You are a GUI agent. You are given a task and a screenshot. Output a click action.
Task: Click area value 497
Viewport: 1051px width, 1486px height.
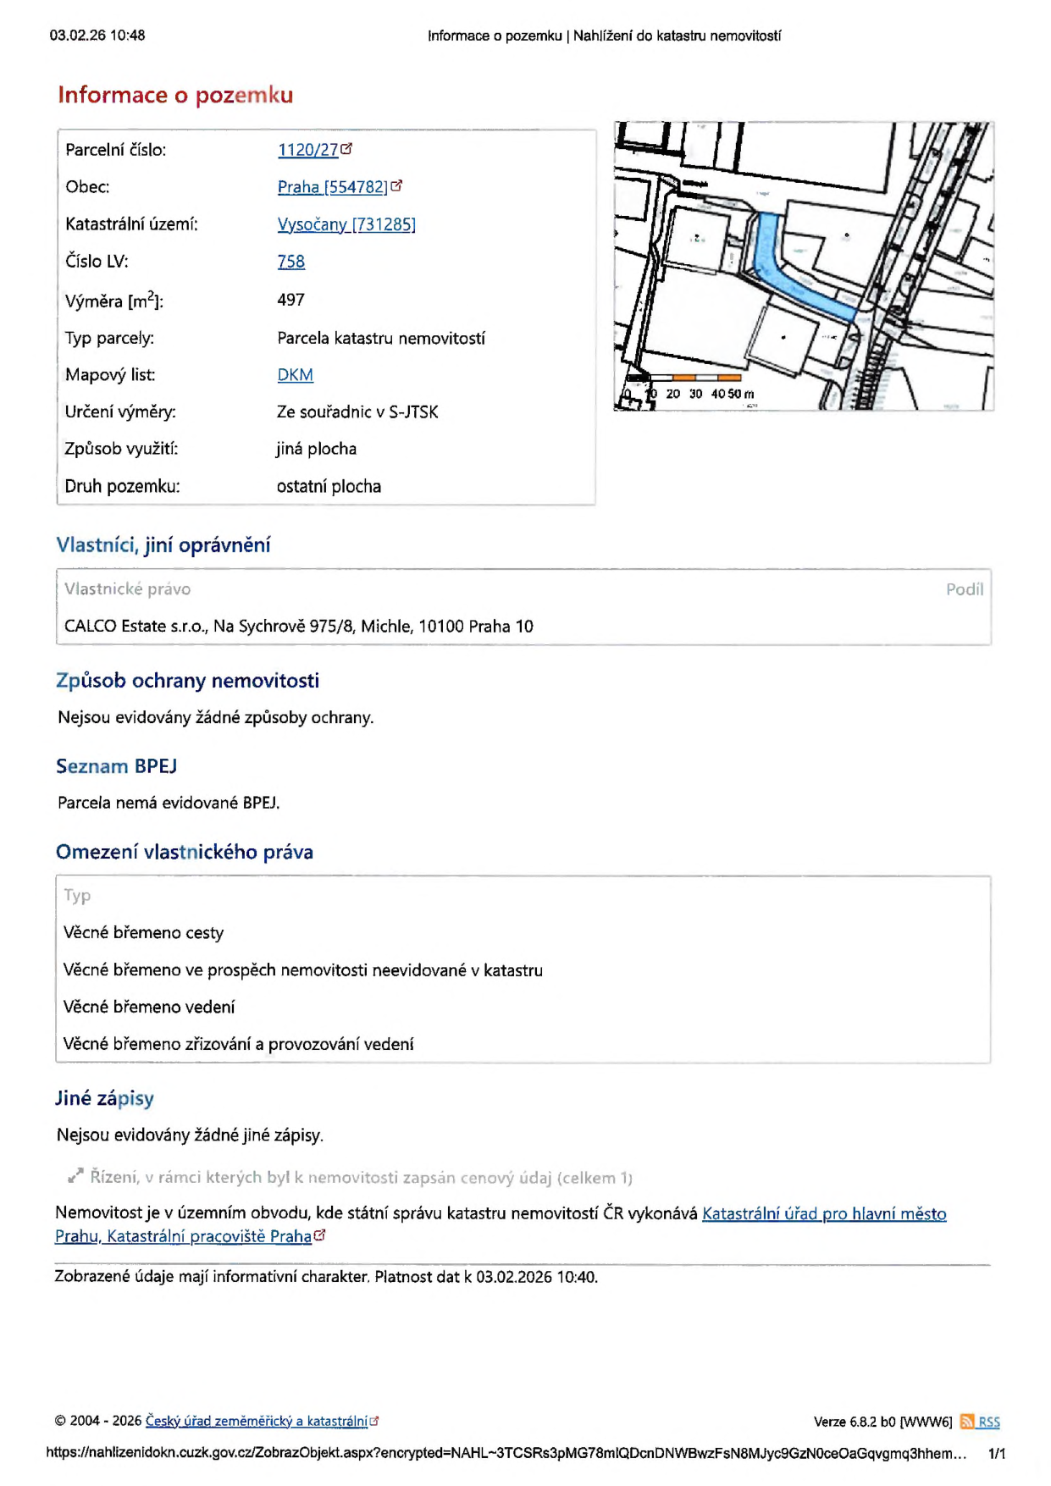click(290, 300)
